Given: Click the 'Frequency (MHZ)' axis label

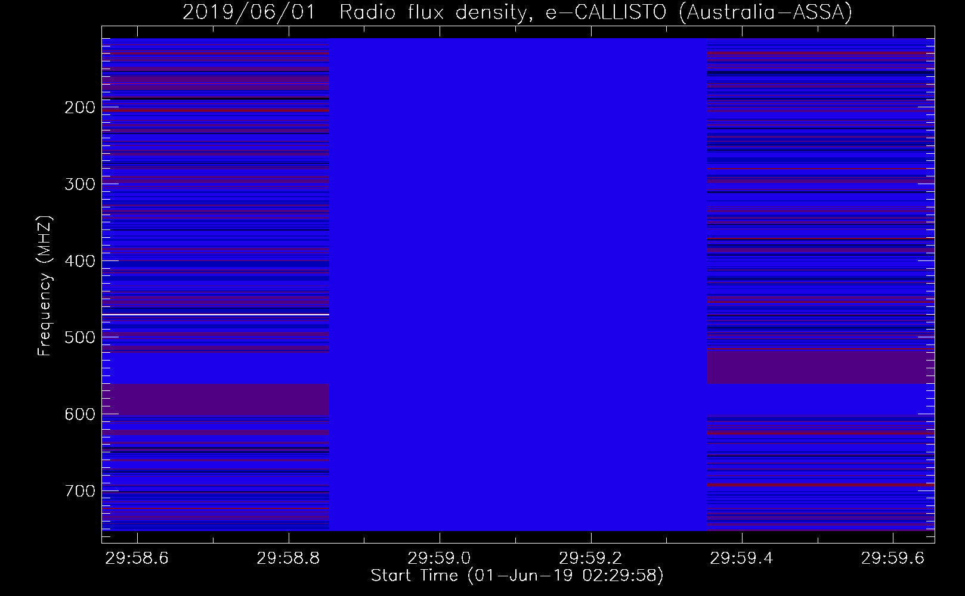Looking at the screenshot, I should click(45, 285).
